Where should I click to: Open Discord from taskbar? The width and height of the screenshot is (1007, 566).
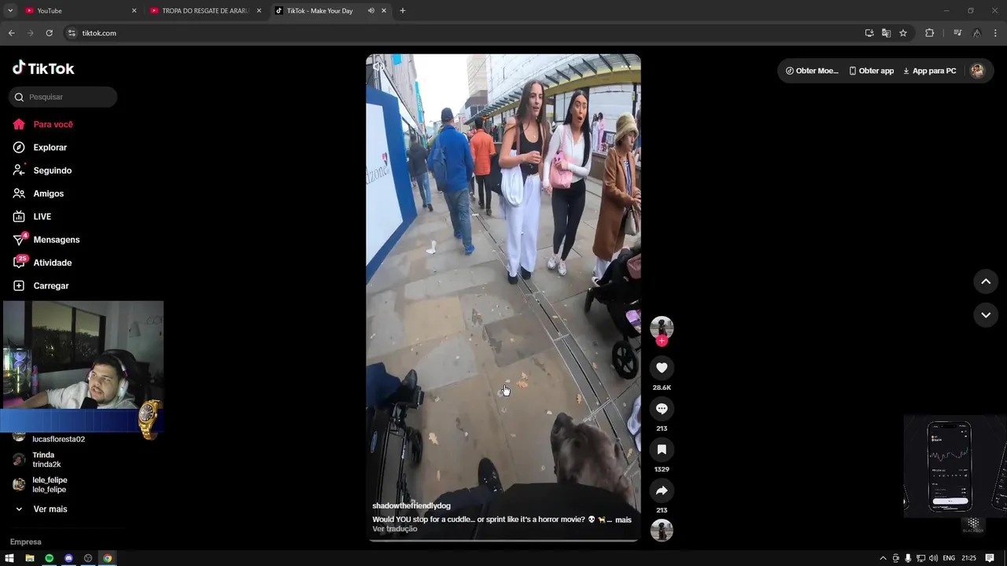pyautogui.click(x=68, y=558)
